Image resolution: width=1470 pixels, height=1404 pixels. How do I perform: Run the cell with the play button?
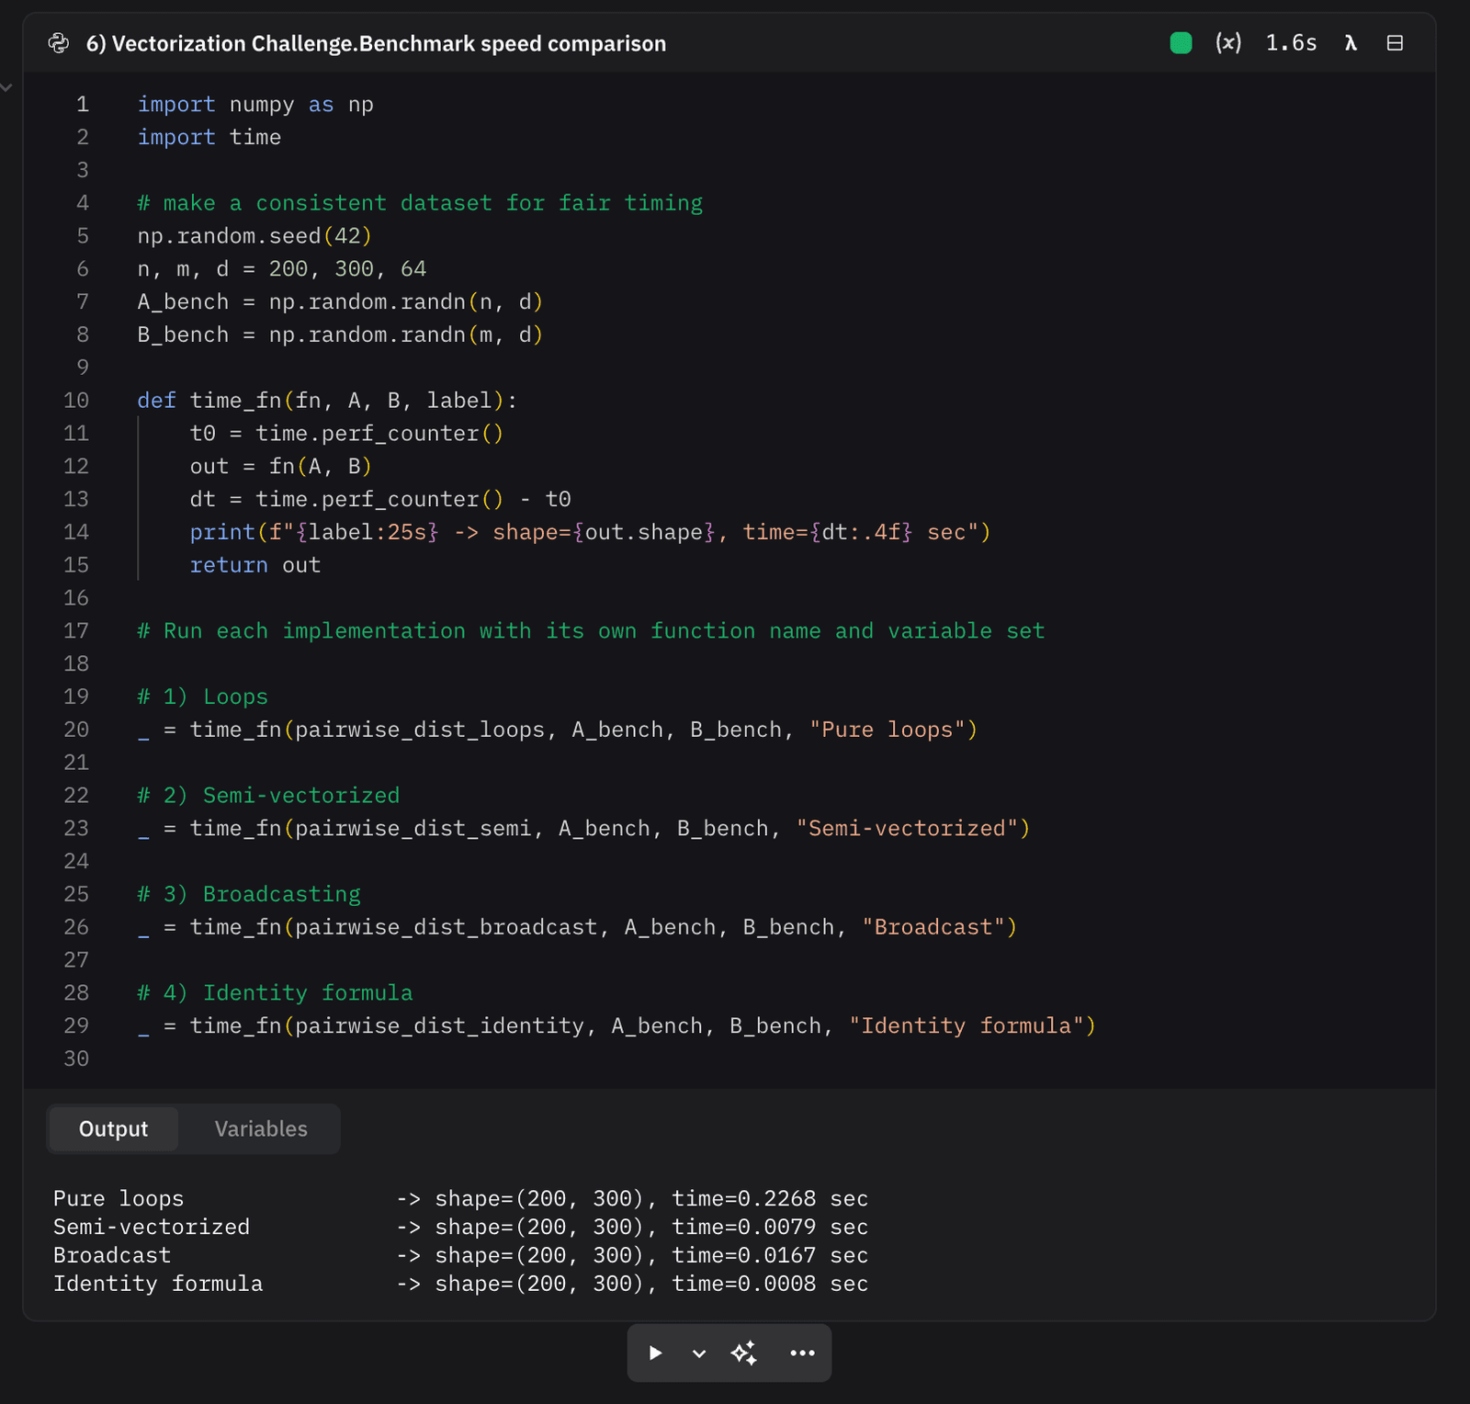(x=655, y=1353)
